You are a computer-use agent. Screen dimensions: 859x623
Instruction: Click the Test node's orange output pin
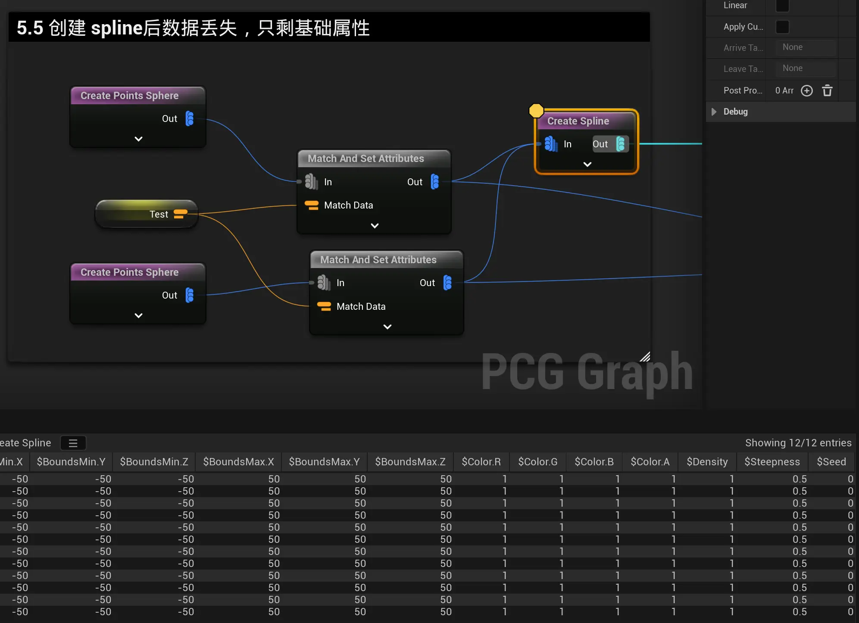(x=181, y=214)
